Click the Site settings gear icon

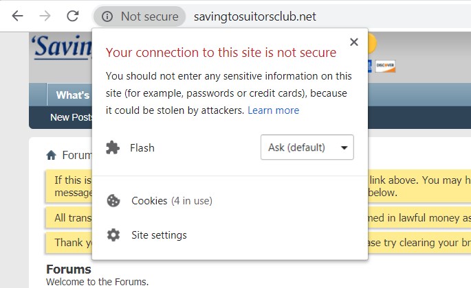click(113, 235)
